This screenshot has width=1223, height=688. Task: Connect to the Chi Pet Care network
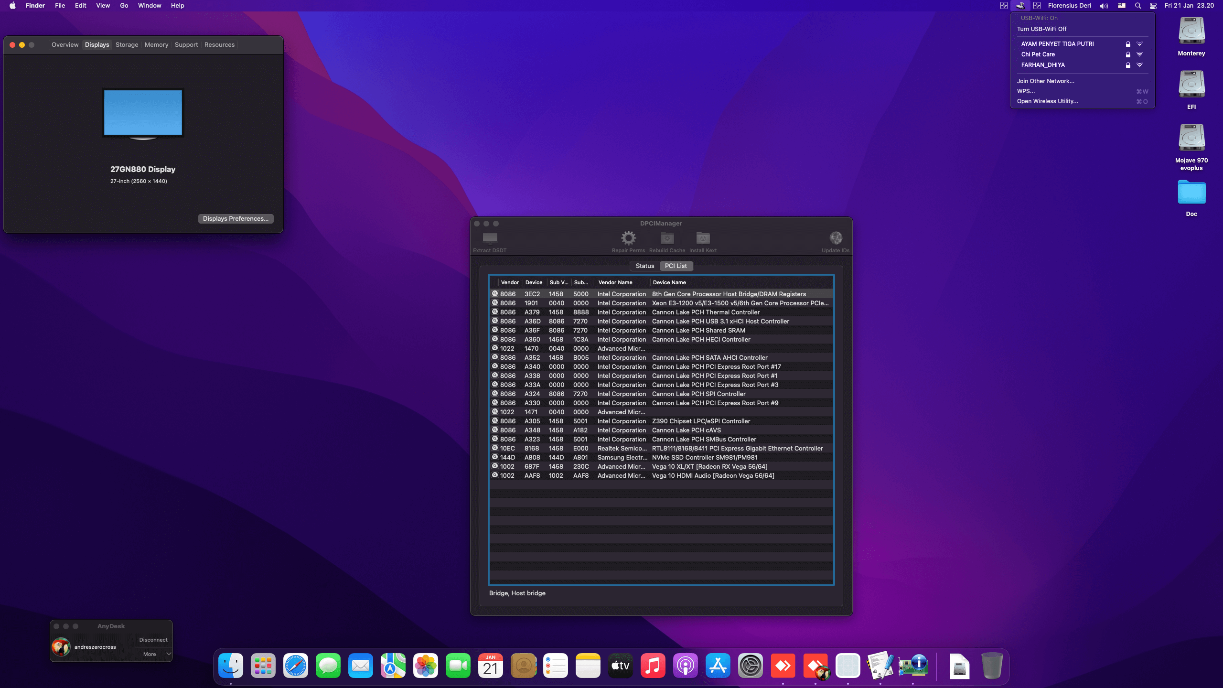click(x=1038, y=54)
